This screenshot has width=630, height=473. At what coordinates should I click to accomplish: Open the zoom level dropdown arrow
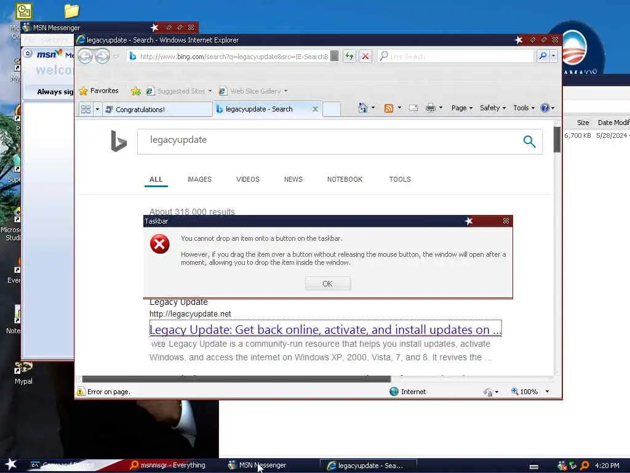pyautogui.click(x=547, y=391)
